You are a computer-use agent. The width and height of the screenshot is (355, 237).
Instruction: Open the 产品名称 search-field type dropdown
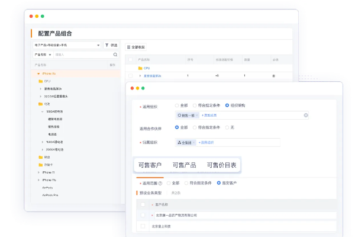coord(43,55)
